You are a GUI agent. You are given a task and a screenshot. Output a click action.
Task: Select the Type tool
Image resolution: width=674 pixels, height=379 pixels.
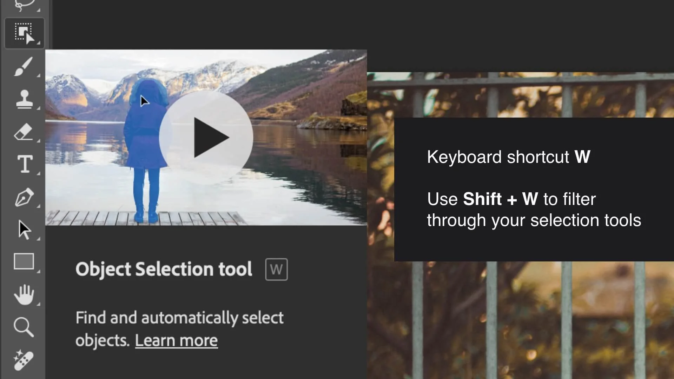point(25,164)
